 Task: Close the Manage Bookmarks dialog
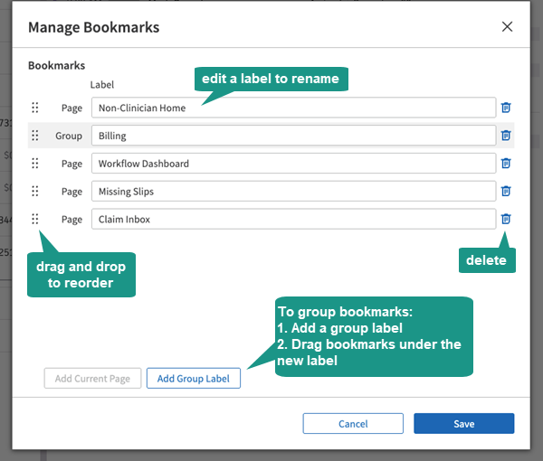pyautogui.click(x=507, y=26)
